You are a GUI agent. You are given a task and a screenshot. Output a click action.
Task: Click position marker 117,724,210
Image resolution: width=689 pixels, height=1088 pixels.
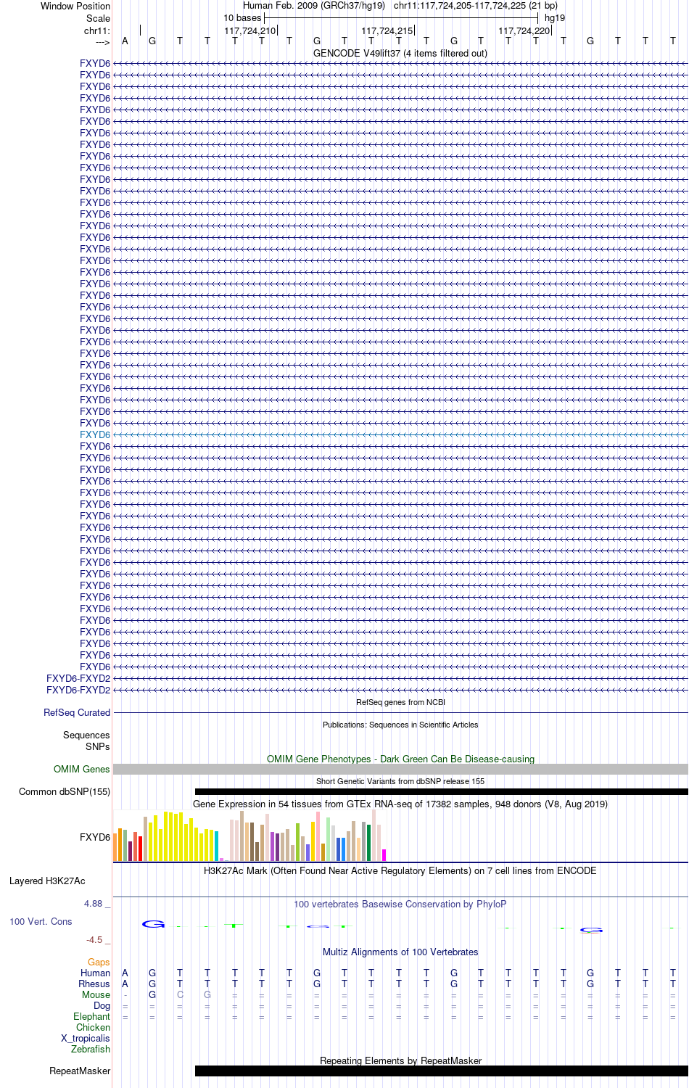coord(250,30)
